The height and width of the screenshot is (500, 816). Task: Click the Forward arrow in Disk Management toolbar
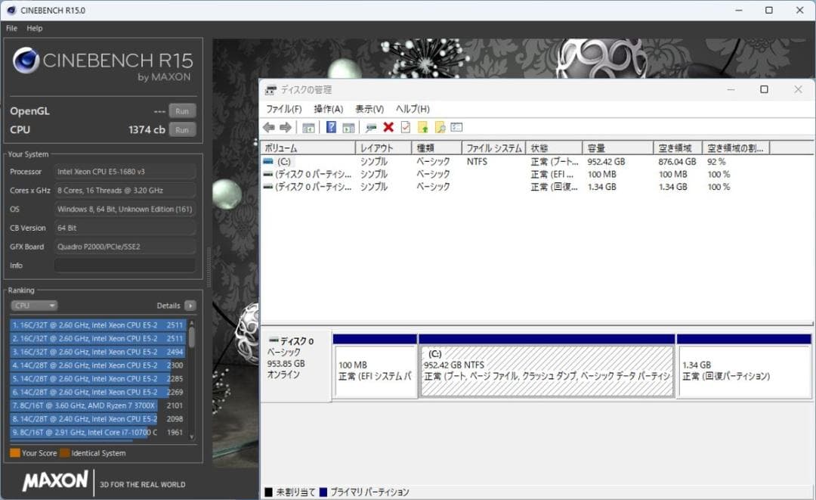pos(286,126)
